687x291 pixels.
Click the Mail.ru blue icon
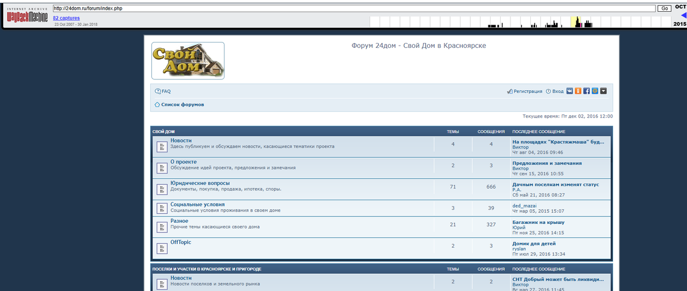595,91
